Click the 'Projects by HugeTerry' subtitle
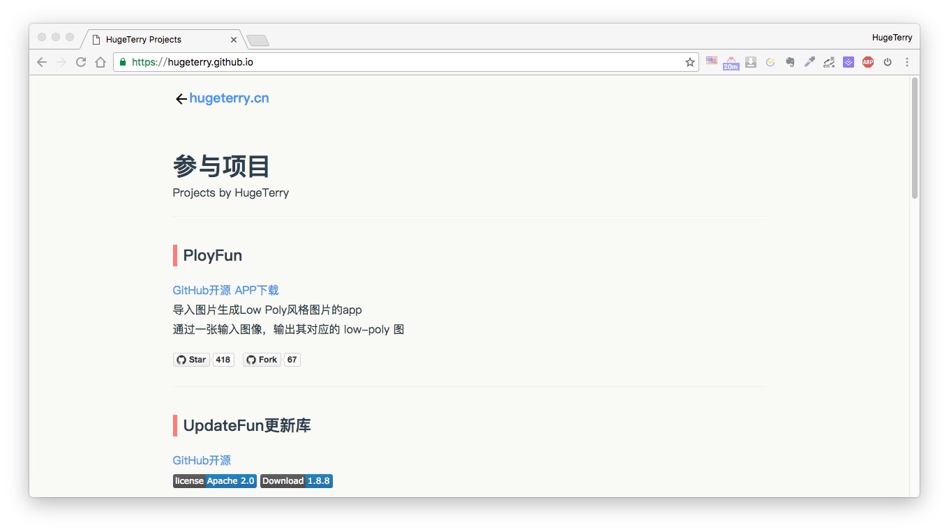This screenshot has width=949, height=532. [231, 193]
